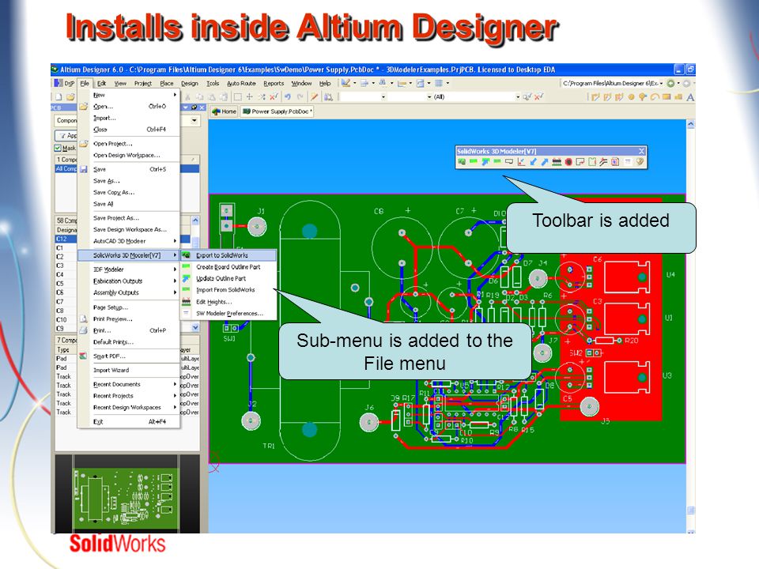
Task: Open grid icon dropdown arrow
Action: tap(447, 83)
